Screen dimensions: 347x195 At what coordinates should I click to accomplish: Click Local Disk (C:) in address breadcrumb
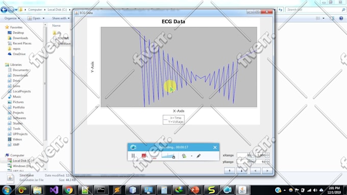57,10
